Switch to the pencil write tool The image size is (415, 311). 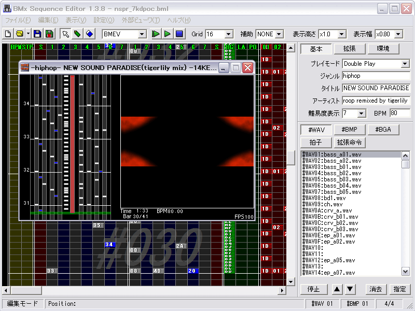click(x=77, y=34)
